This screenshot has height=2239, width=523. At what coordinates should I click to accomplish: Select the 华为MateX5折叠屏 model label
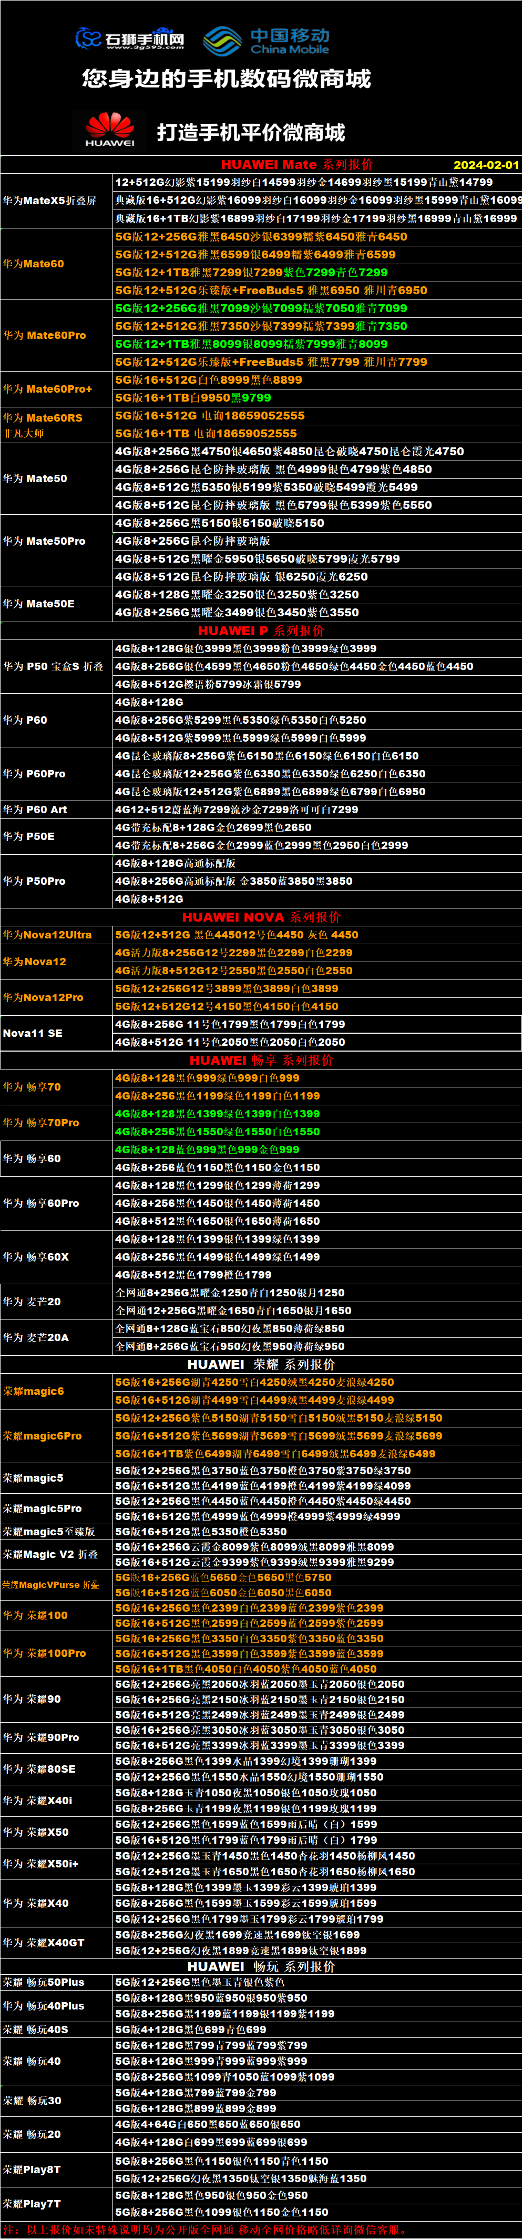[49, 201]
